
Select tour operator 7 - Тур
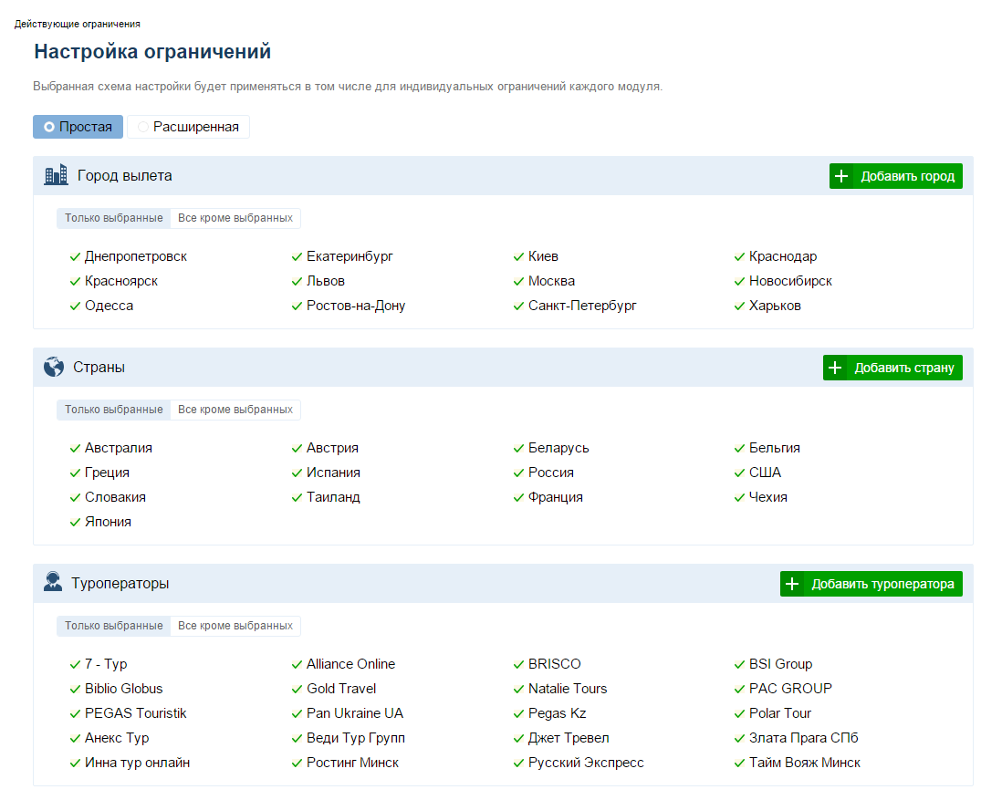coord(106,664)
